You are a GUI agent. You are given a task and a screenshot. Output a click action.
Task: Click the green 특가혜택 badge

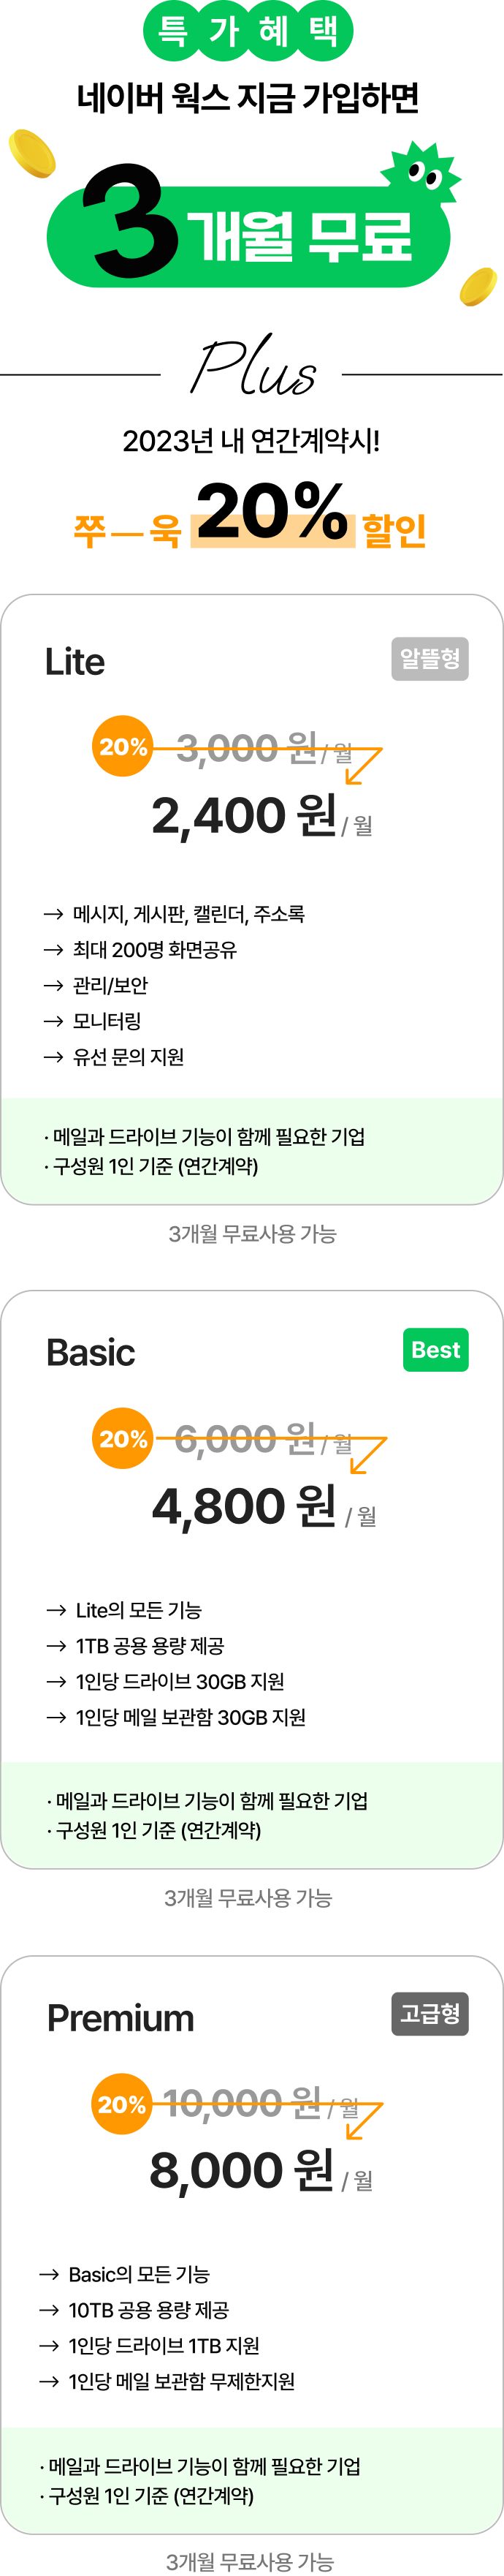(248, 31)
